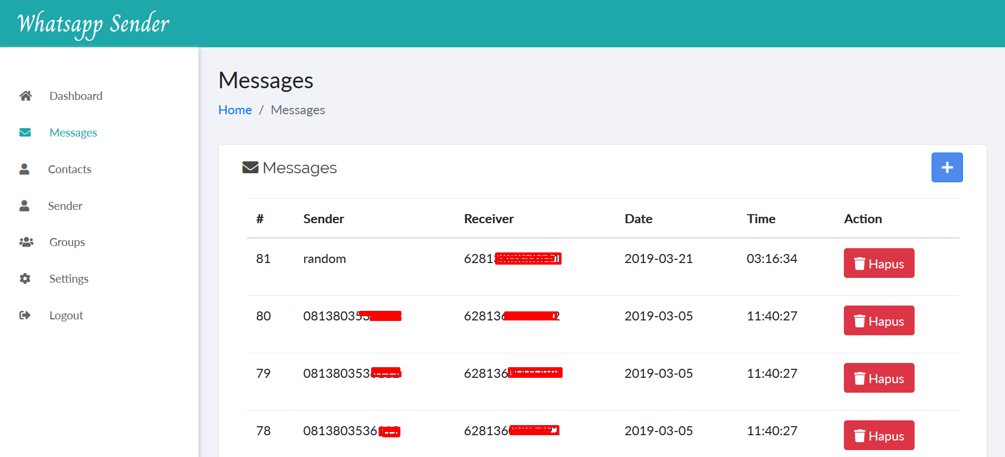Click the Logout arrow icon
This screenshot has width=1005, height=457.
(x=25, y=315)
